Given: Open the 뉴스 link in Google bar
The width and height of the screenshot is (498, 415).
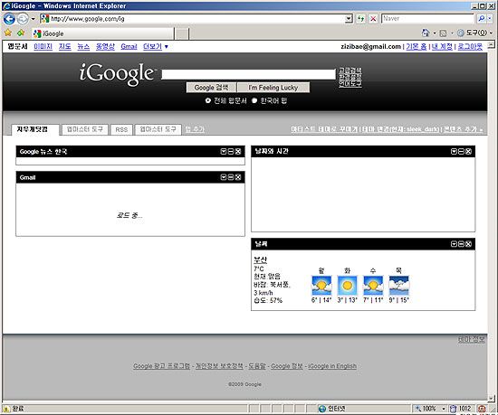Looking at the screenshot, I should (83, 47).
